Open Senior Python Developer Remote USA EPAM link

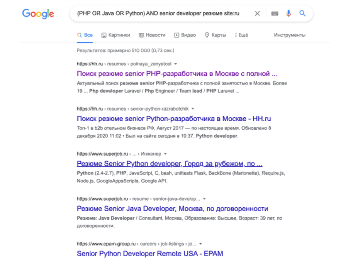tap(150, 254)
